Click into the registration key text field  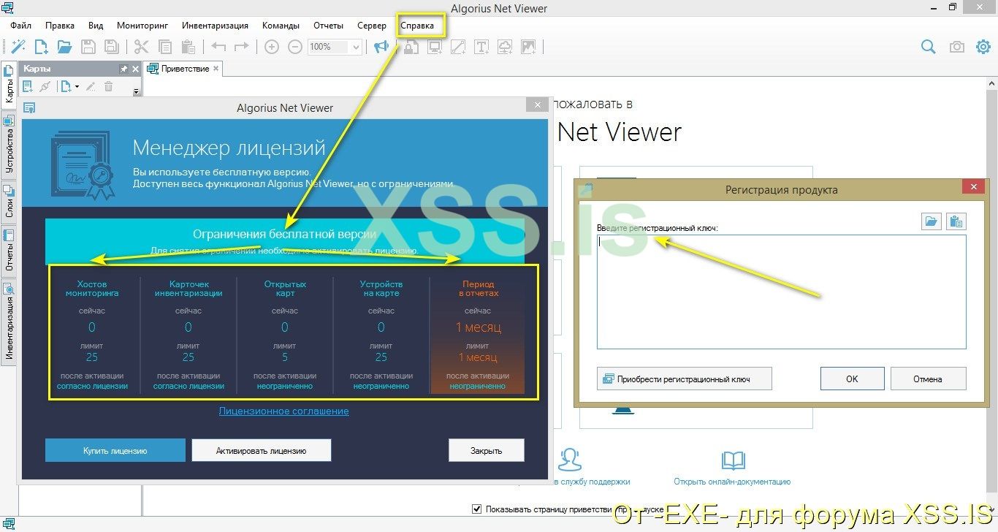point(781,292)
